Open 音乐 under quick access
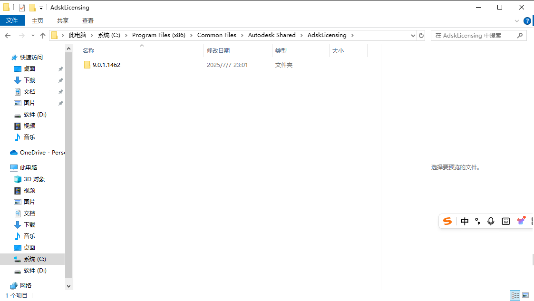 click(29, 137)
